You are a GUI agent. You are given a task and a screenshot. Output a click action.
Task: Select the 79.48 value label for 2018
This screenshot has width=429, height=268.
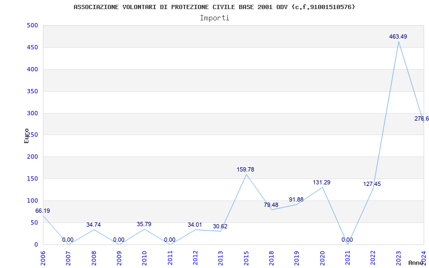coord(271,205)
